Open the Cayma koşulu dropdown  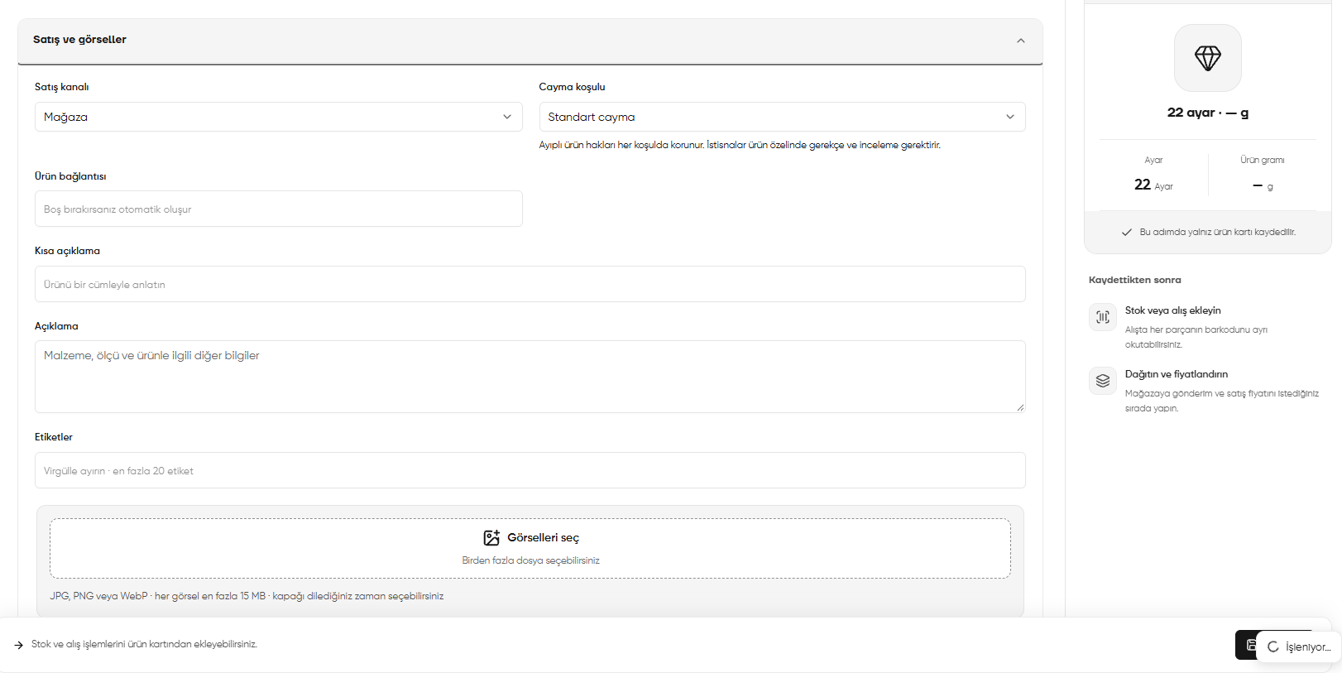click(x=782, y=117)
